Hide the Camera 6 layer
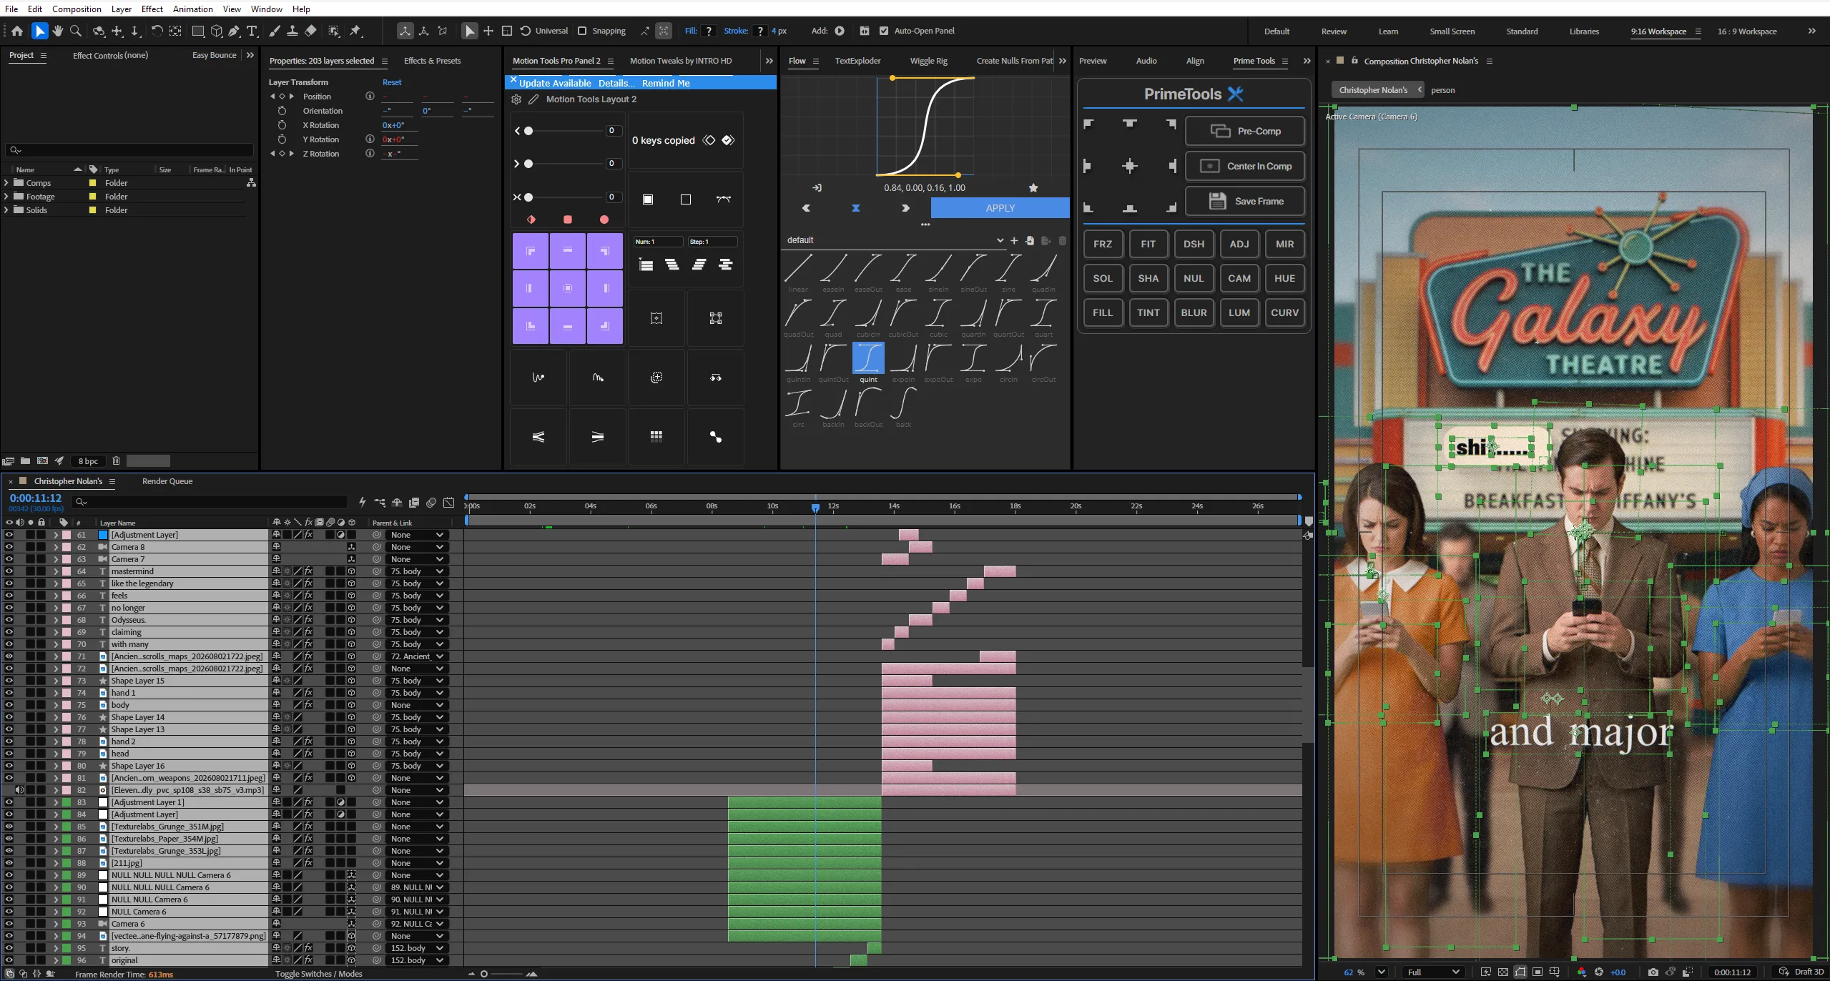 [x=9, y=924]
